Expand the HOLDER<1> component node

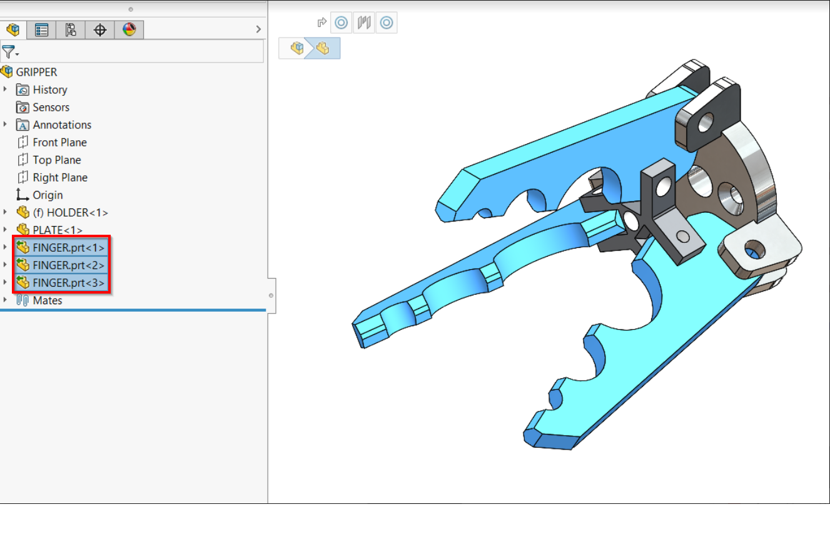(6, 212)
